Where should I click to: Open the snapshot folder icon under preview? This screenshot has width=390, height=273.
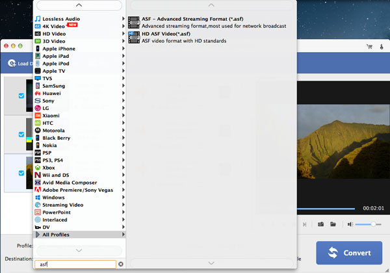coord(333,224)
